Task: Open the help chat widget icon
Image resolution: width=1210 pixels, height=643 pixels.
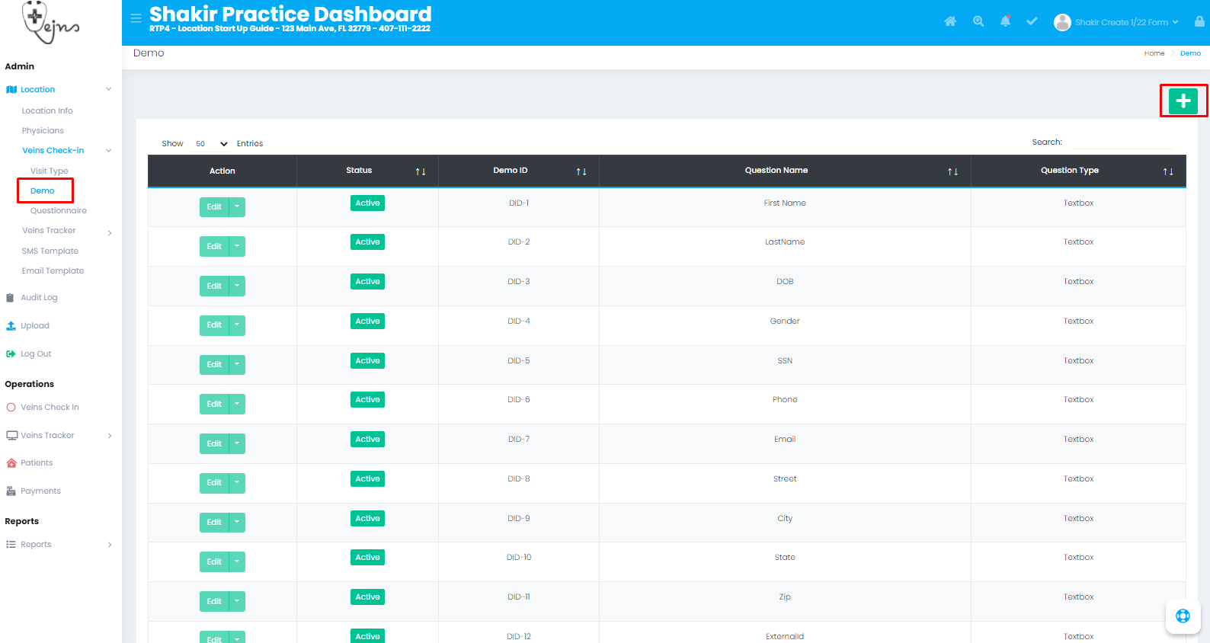Action: coord(1183,616)
